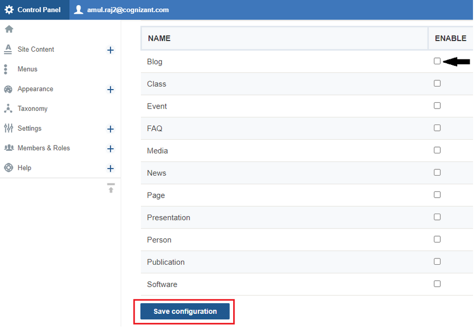Viewport: 475px width, 328px height.
Task: Tick the Event enable checkbox
Action: click(x=437, y=105)
